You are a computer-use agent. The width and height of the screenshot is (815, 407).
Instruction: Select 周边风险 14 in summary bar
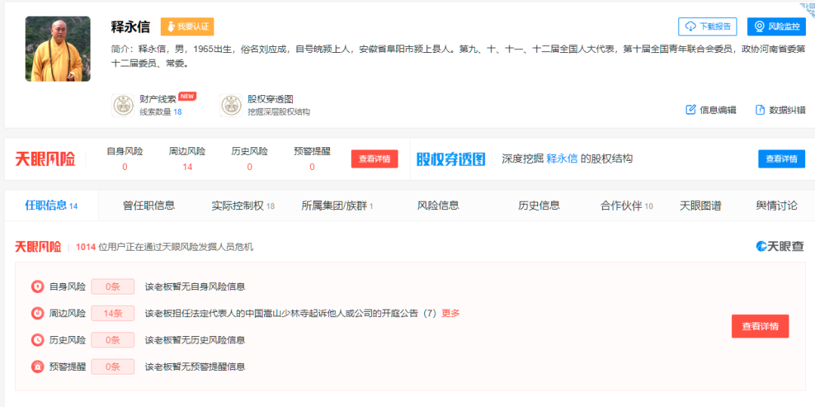click(x=187, y=167)
